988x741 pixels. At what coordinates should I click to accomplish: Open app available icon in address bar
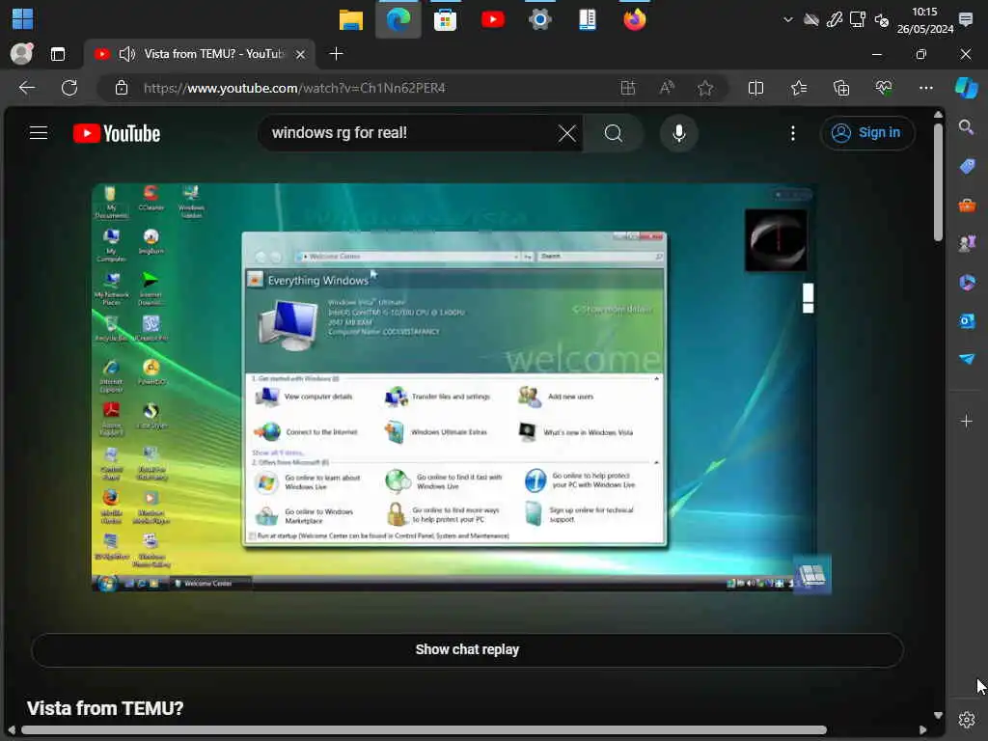click(627, 88)
